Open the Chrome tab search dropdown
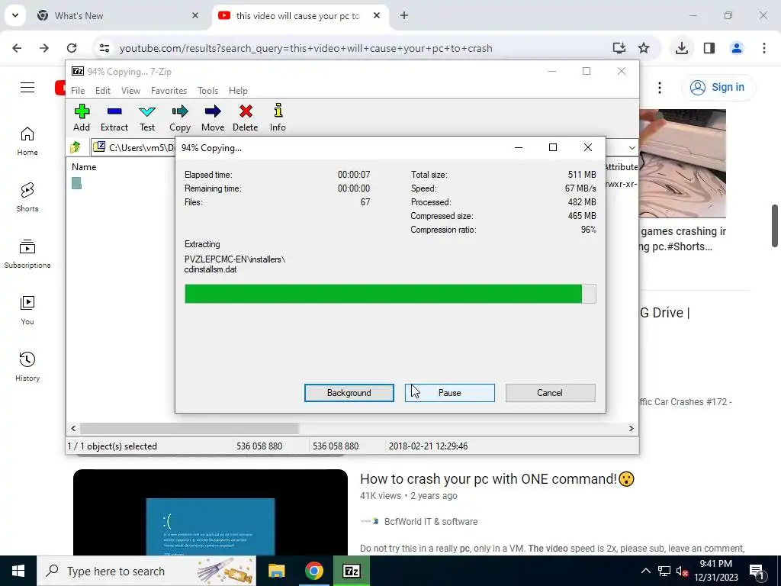The width and height of the screenshot is (781, 586). click(x=15, y=15)
